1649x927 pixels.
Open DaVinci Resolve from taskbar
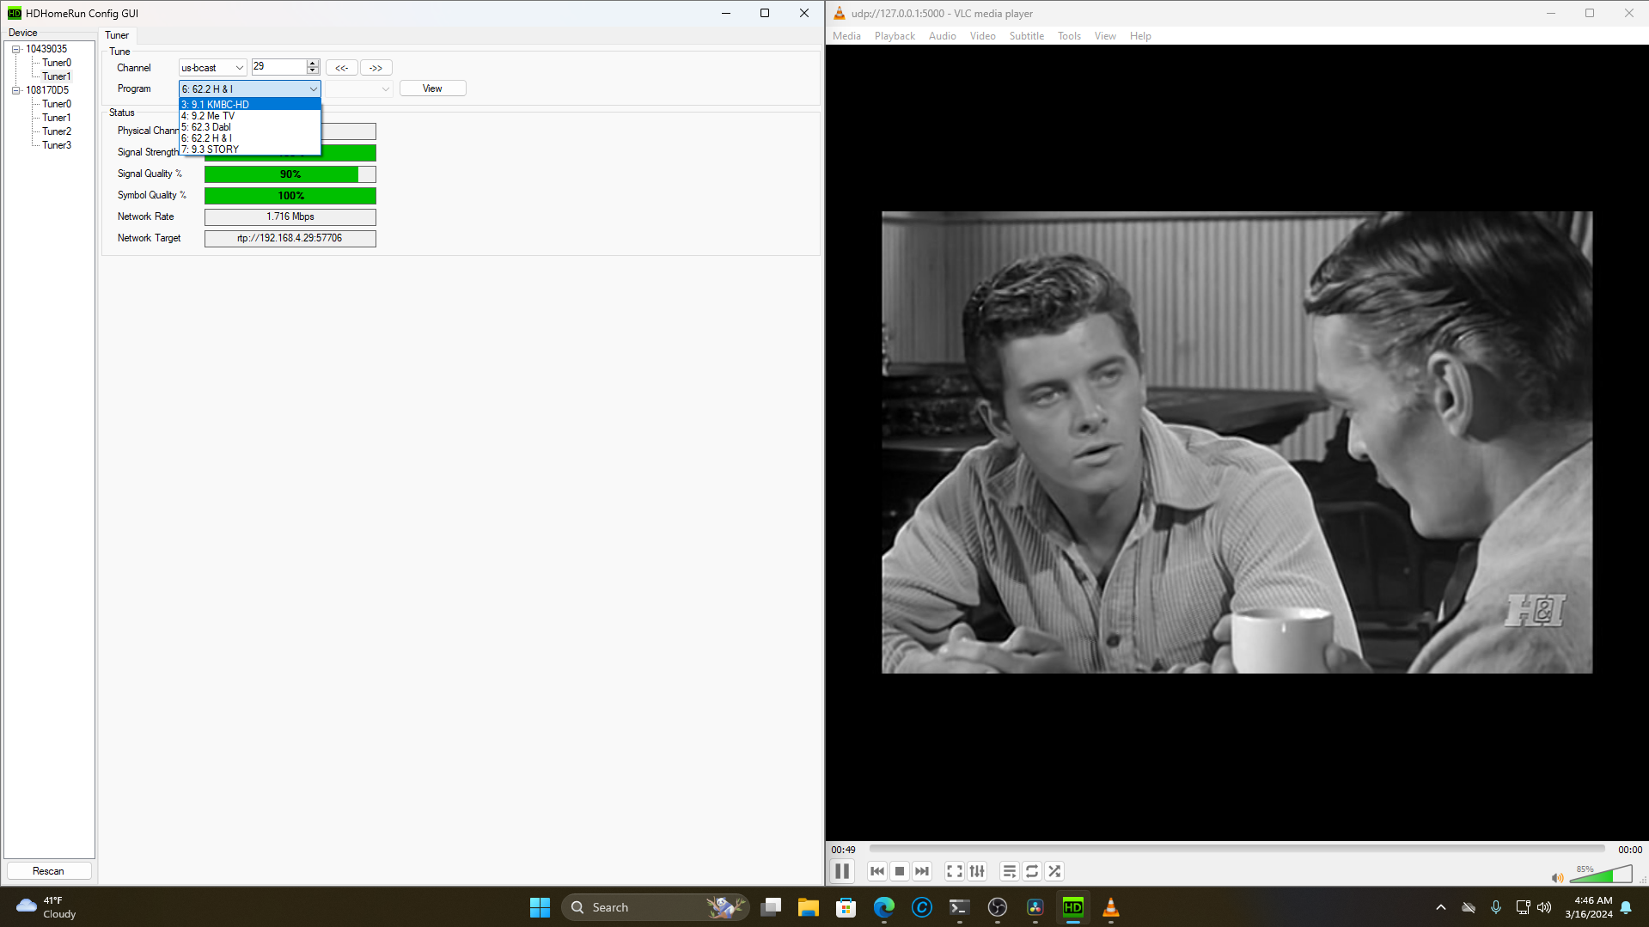[x=1035, y=907]
